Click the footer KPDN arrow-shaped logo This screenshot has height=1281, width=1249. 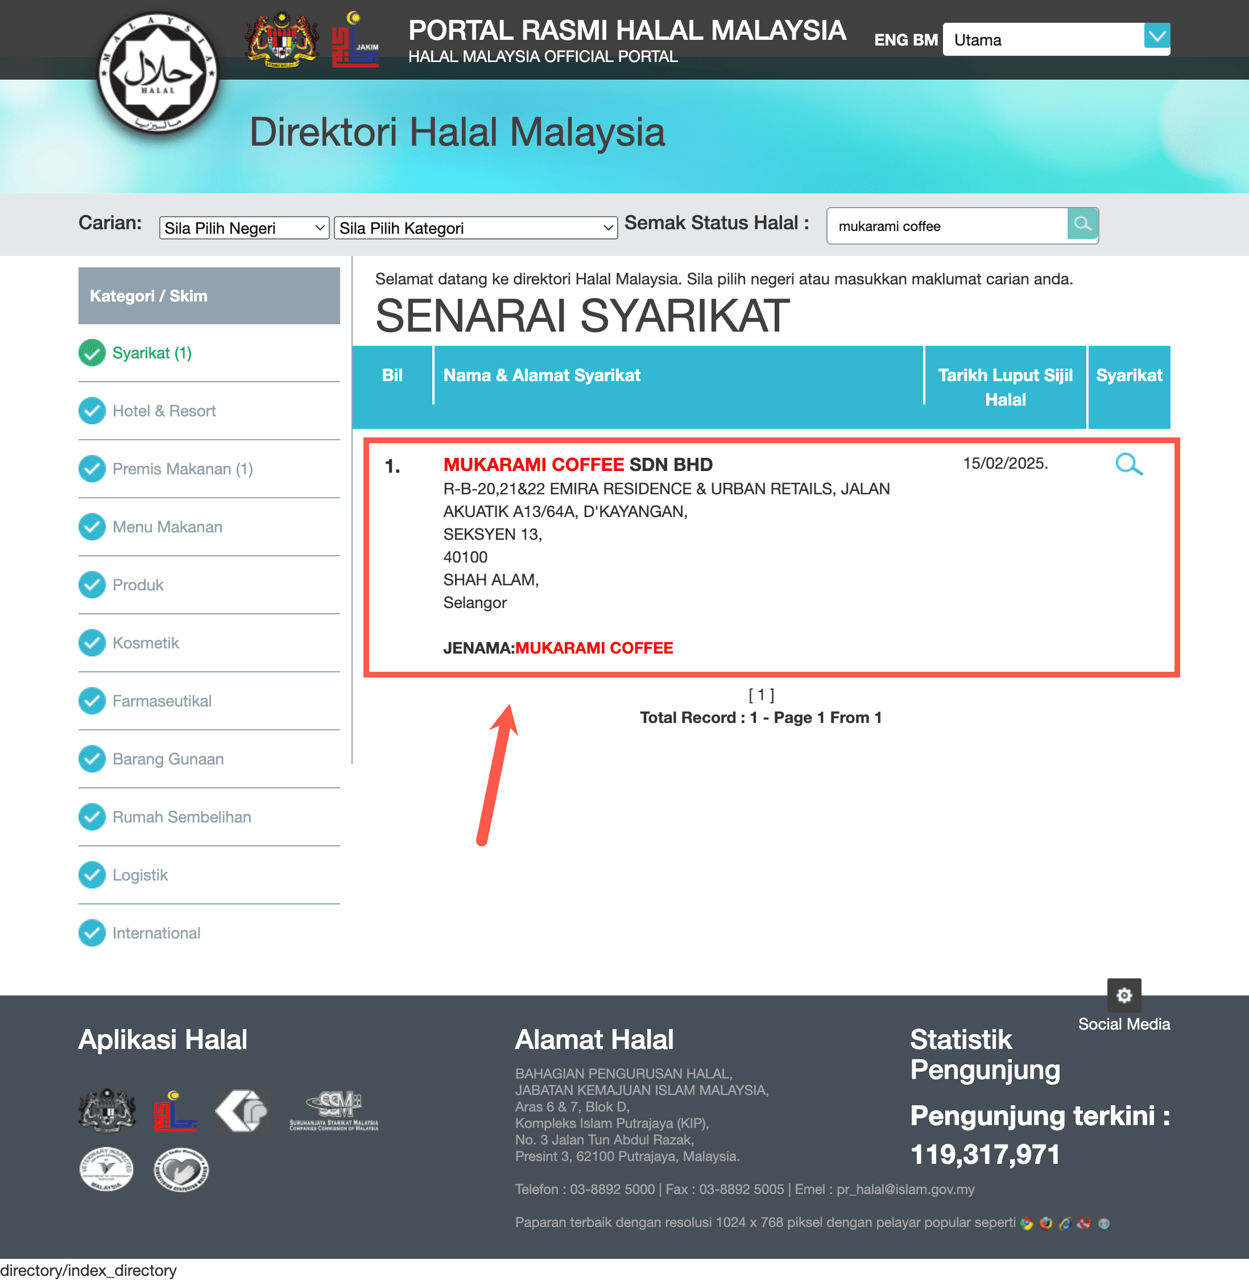click(242, 1110)
